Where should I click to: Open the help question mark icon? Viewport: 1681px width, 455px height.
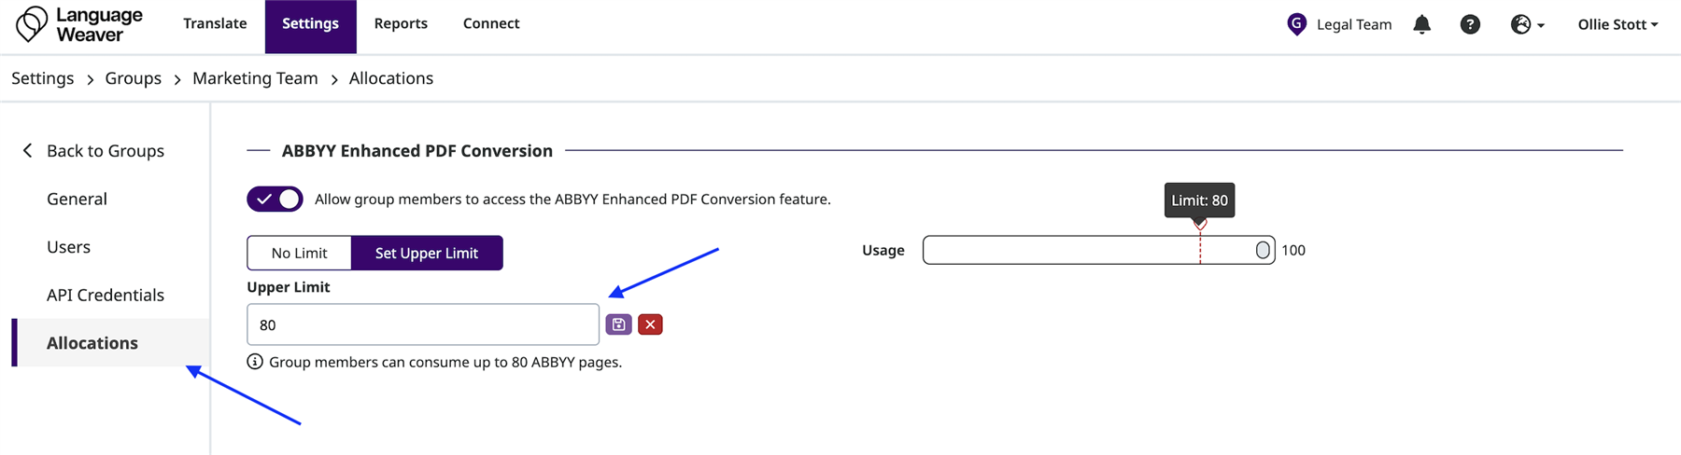click(1470, 24)
